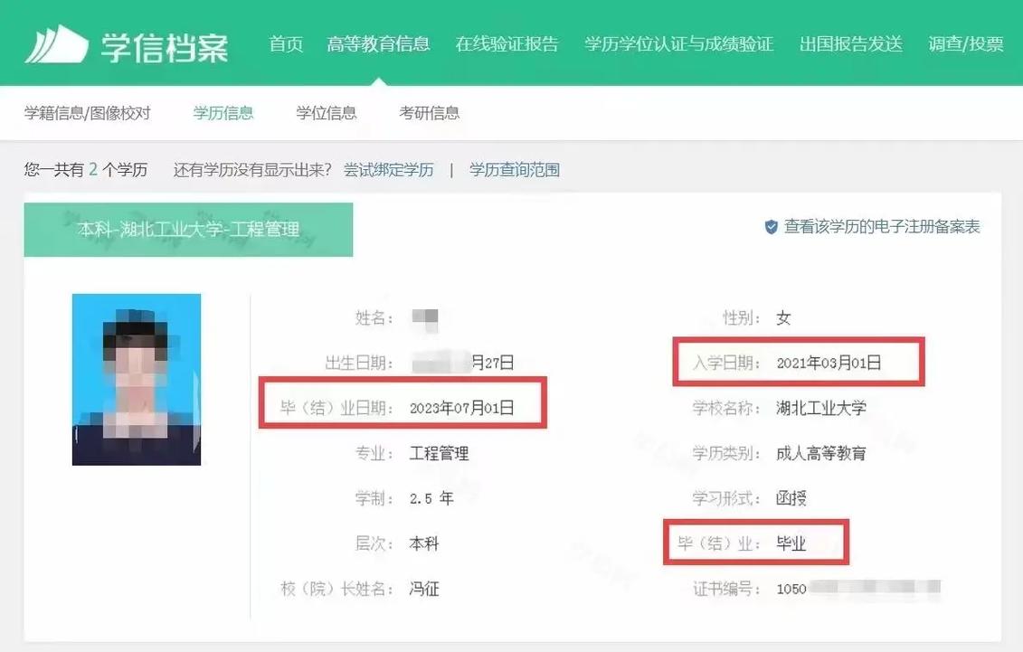Click the 学信档案 title text
Image resolution: width=1023 pixels, height=652 pixels.
pyautogui.click(x=165, y=47)
